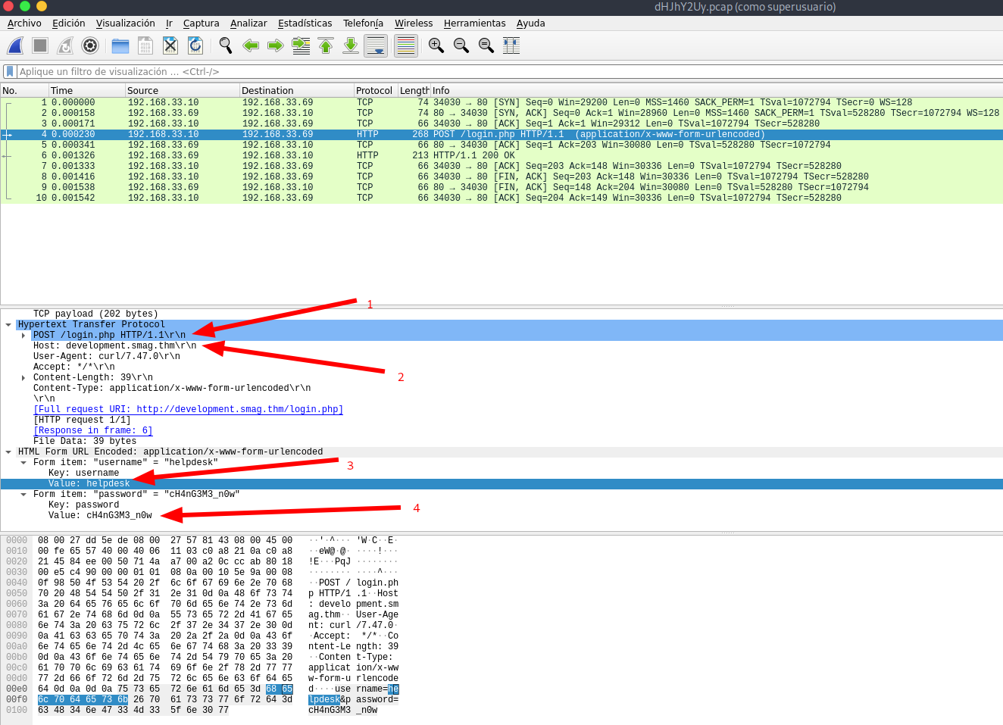The image size is (1003, 725).
Task: Collapse HTML Form URL Encoded section
Action: (x=8, y=452)
